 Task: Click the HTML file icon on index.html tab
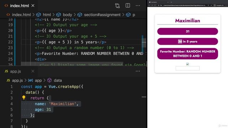coord(6,6)
